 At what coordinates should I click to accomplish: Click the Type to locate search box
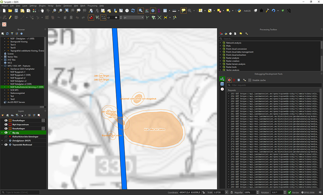pos(20,192)
